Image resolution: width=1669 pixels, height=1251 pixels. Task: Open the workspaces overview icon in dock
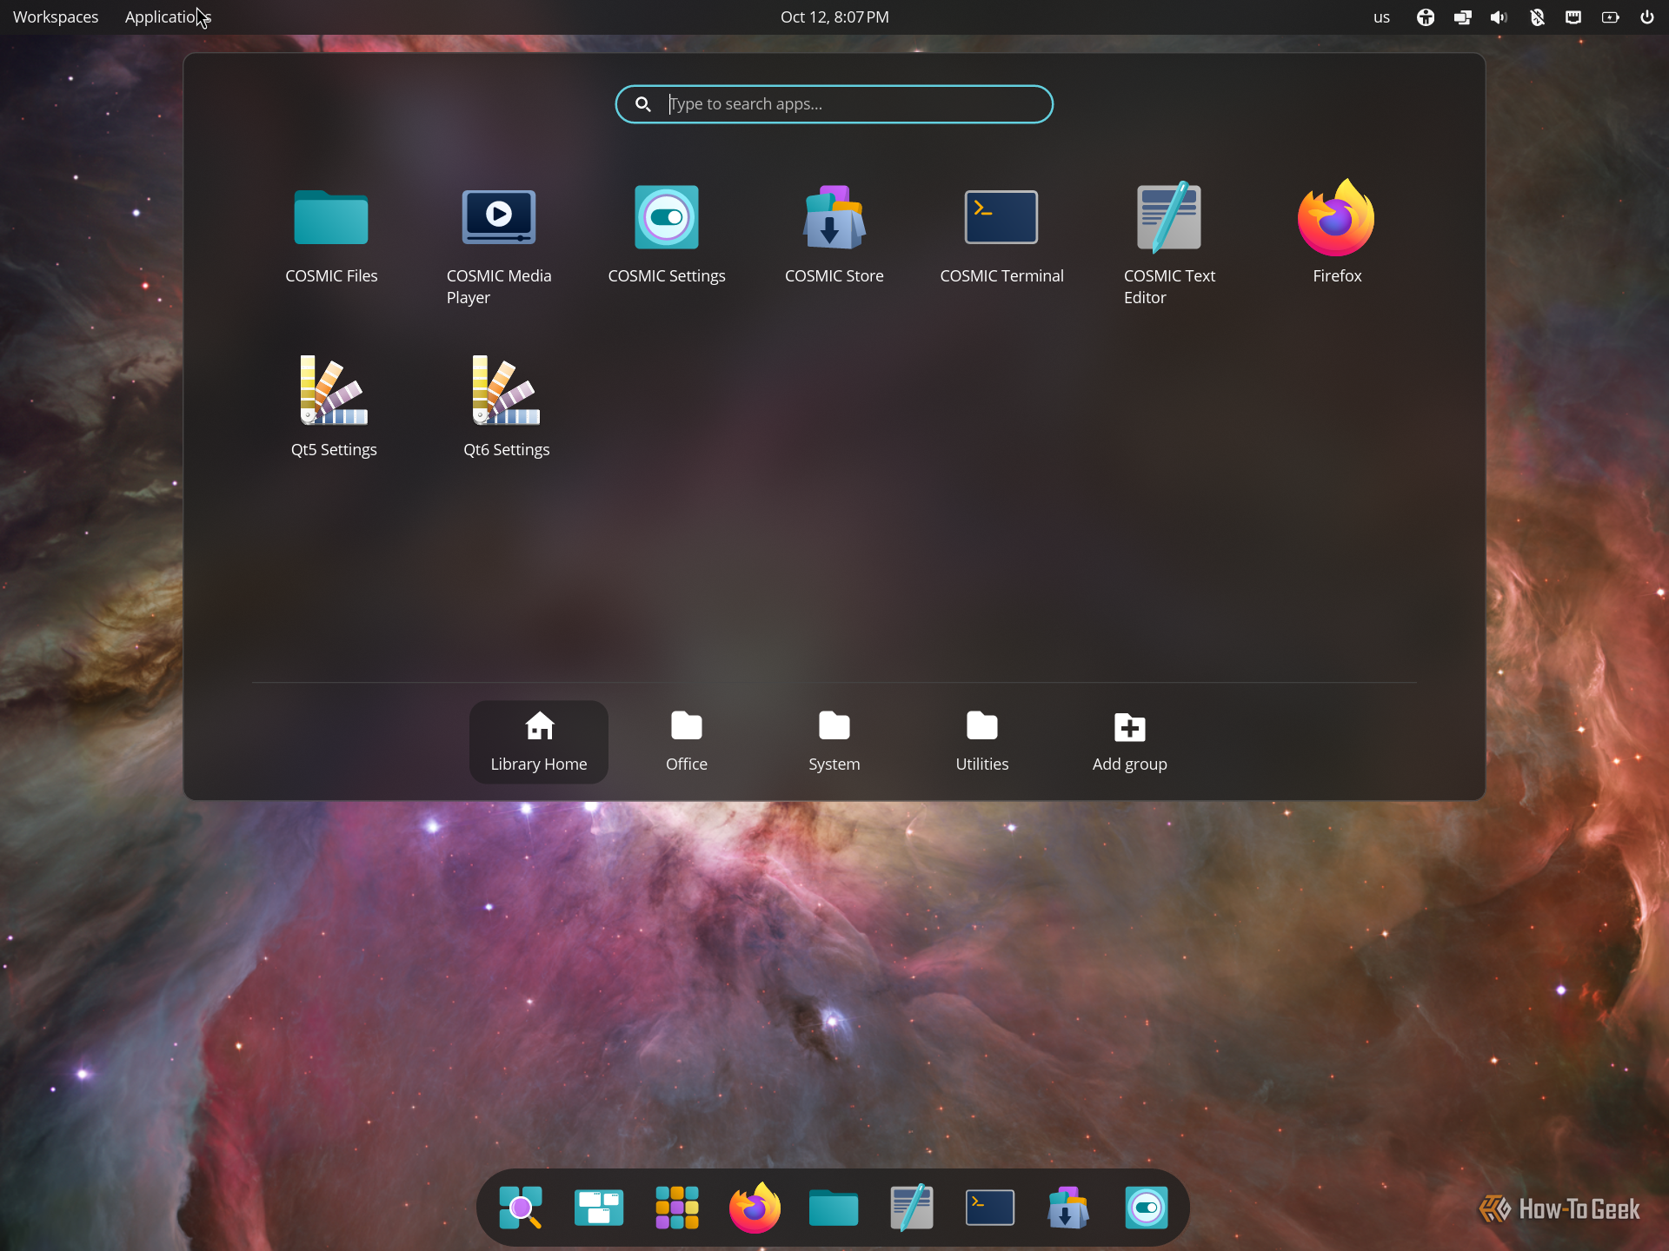[599, 1208]
